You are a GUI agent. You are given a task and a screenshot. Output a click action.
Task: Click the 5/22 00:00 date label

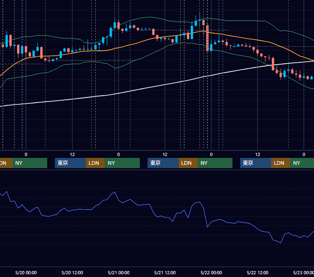tap(211, 272)
